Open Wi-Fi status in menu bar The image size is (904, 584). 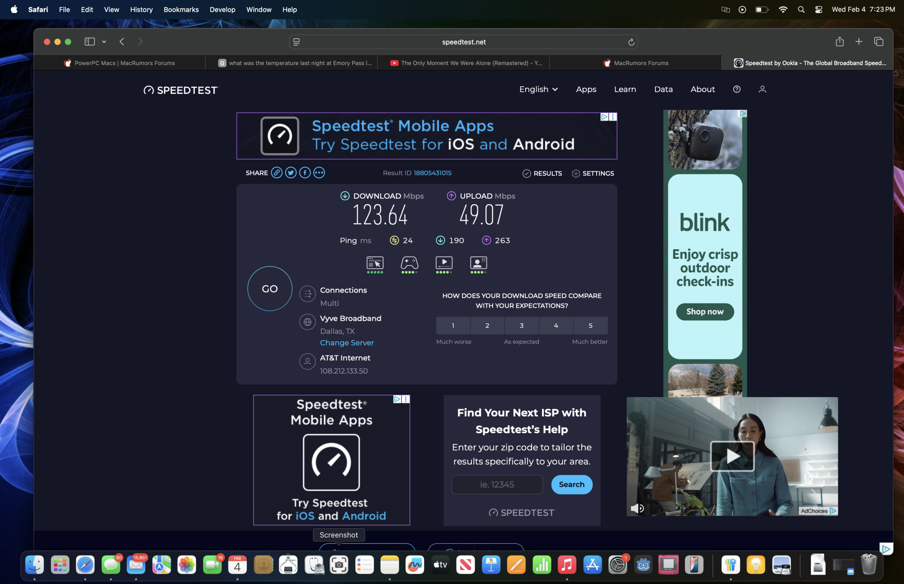coord(783,9)
